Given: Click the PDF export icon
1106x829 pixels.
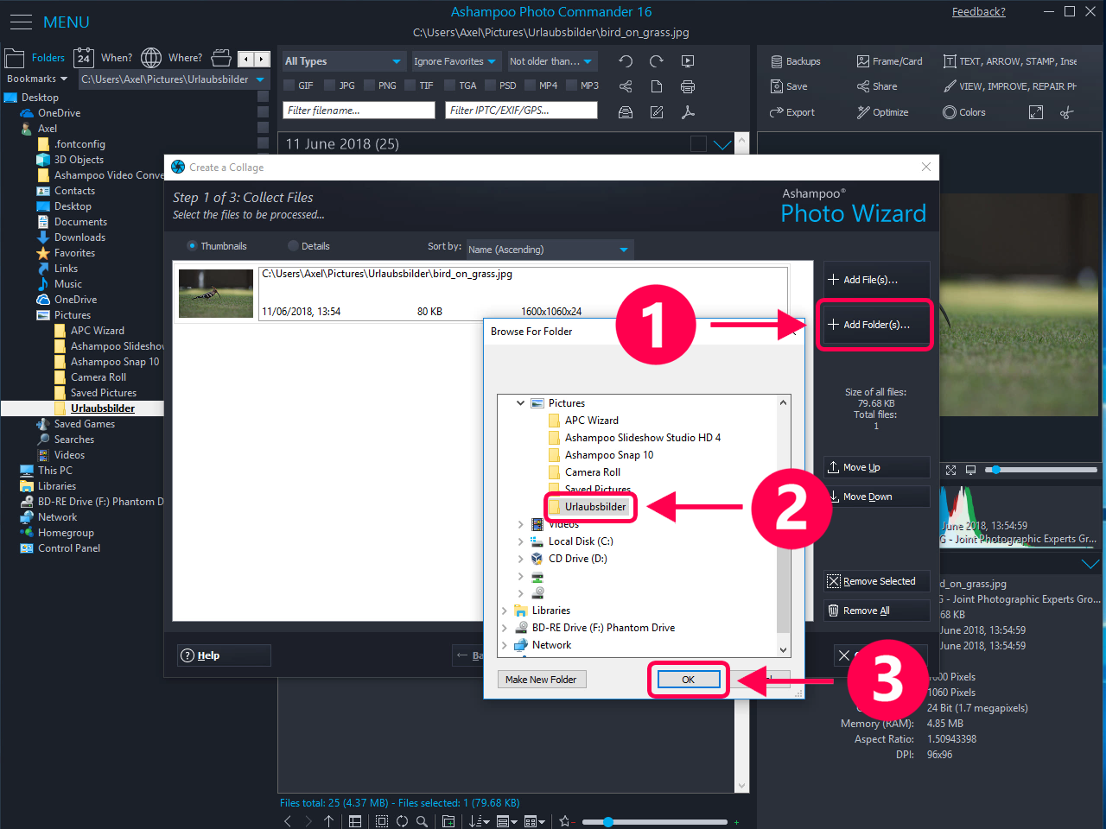Looking at the screenshot, I should [688, 112].
